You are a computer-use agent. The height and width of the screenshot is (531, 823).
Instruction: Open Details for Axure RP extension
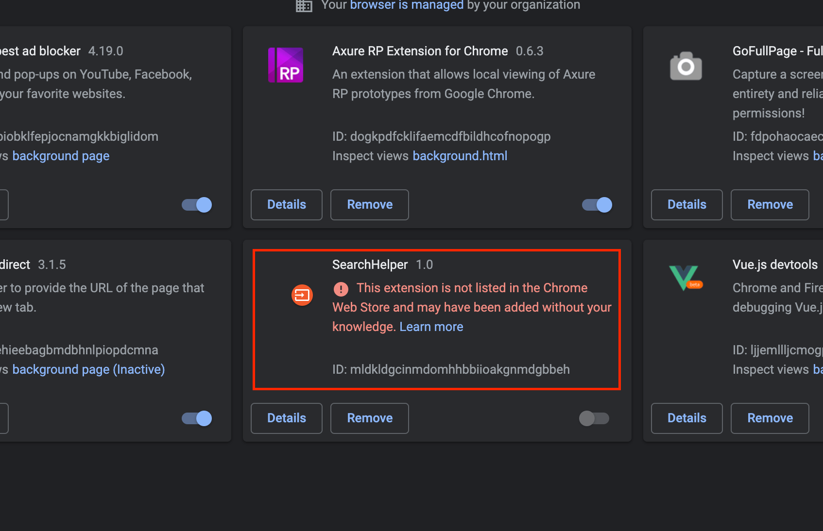pos(286,204)
